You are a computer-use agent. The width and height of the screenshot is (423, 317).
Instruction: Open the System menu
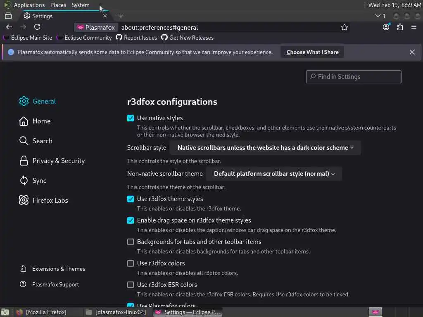pos(81,5)
